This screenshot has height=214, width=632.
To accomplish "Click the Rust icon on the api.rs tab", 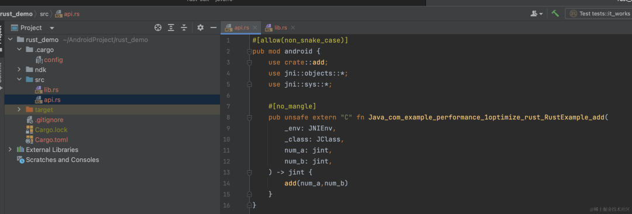I will [229, 27].
